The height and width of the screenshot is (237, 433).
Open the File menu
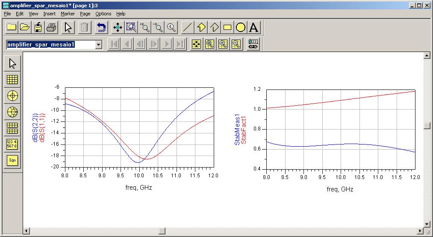click(x=7, y=14)
